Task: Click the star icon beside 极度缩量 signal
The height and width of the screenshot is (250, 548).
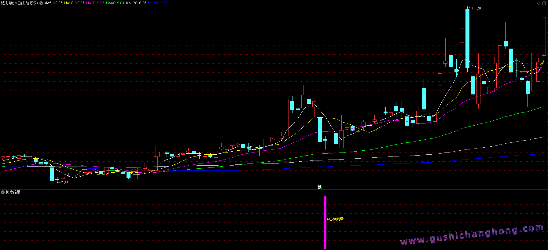Action: (328, 219)
